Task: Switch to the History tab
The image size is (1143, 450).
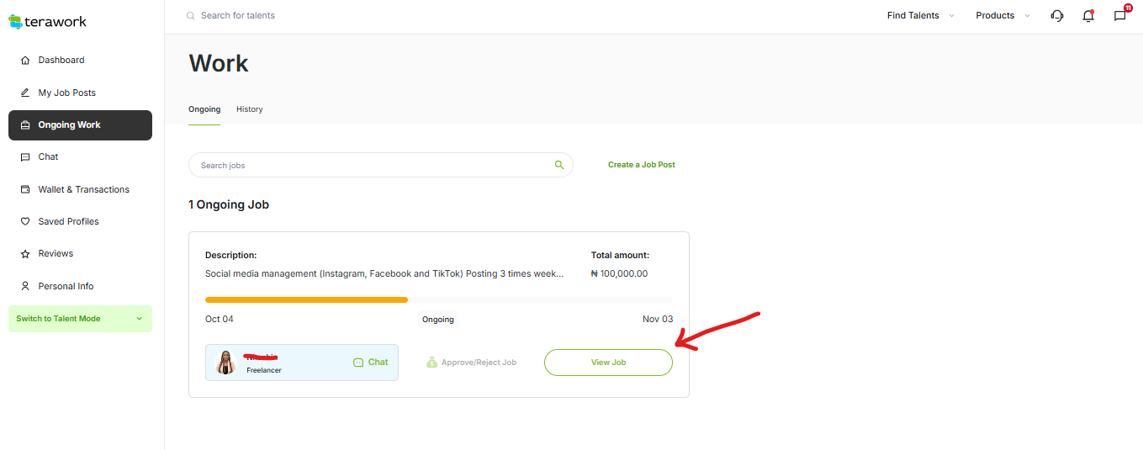Action: tap(249, 109)
